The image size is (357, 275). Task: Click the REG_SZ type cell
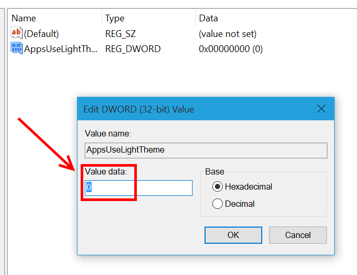[x=120, y=34]
